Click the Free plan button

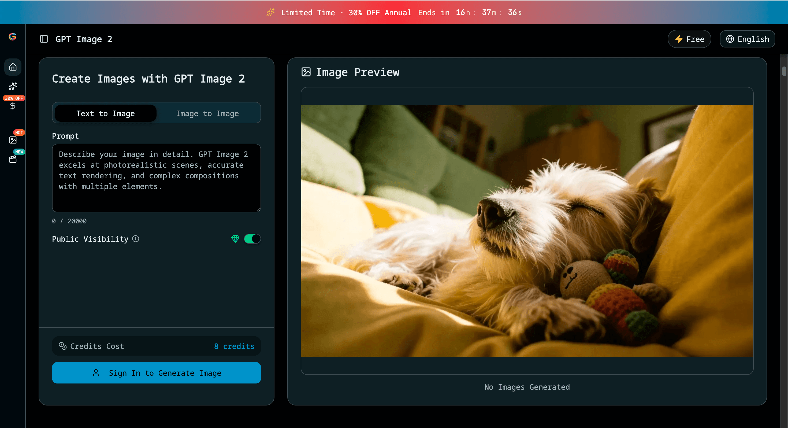[689, 39]
